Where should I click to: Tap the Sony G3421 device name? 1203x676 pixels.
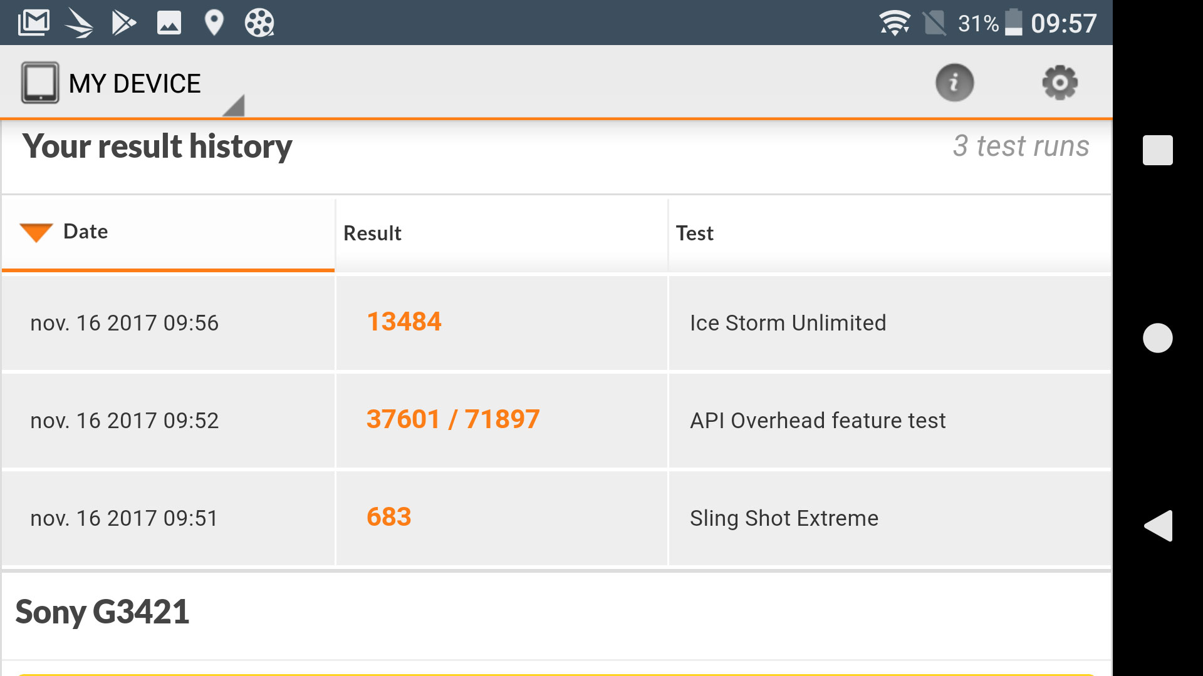point(102,612)
